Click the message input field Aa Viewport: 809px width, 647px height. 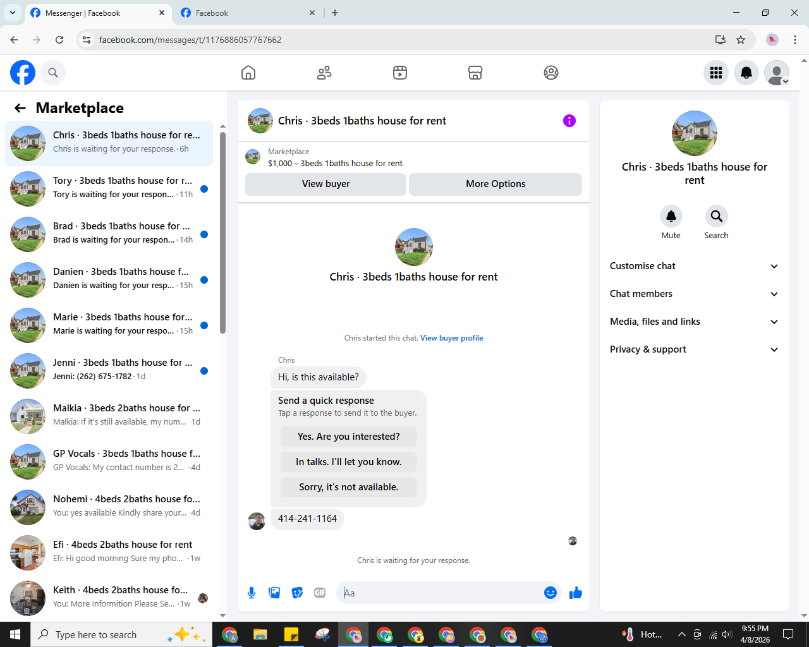point(441,593)
